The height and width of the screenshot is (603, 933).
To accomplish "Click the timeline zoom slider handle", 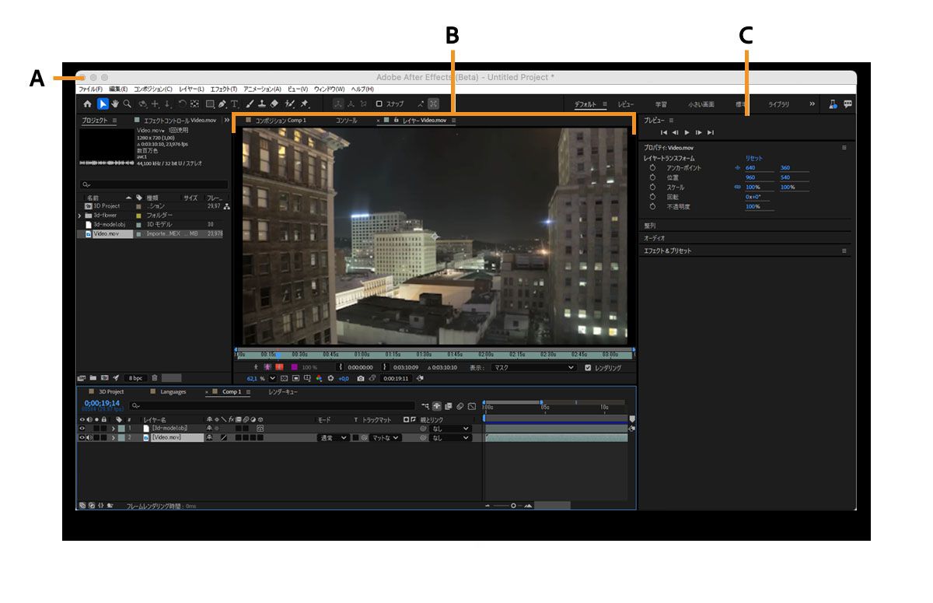I will (x=513, y=506).
